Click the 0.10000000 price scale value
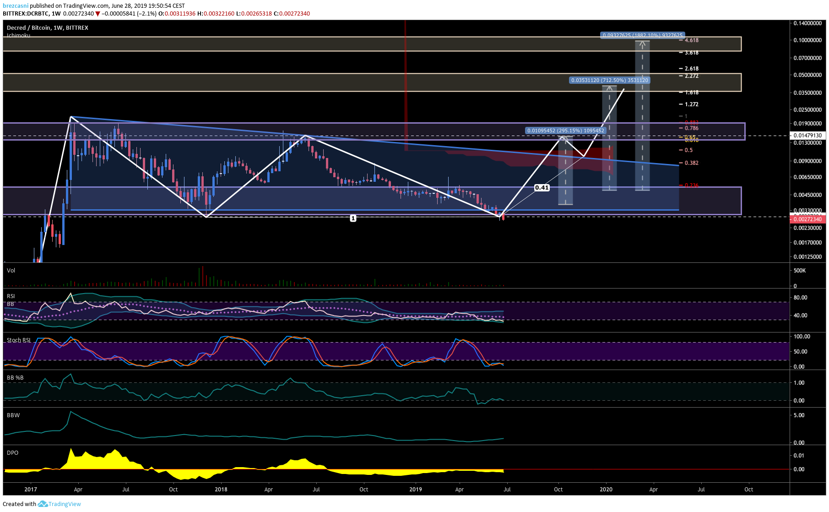Viewport: 829px width, 512px height. (808, 40)
